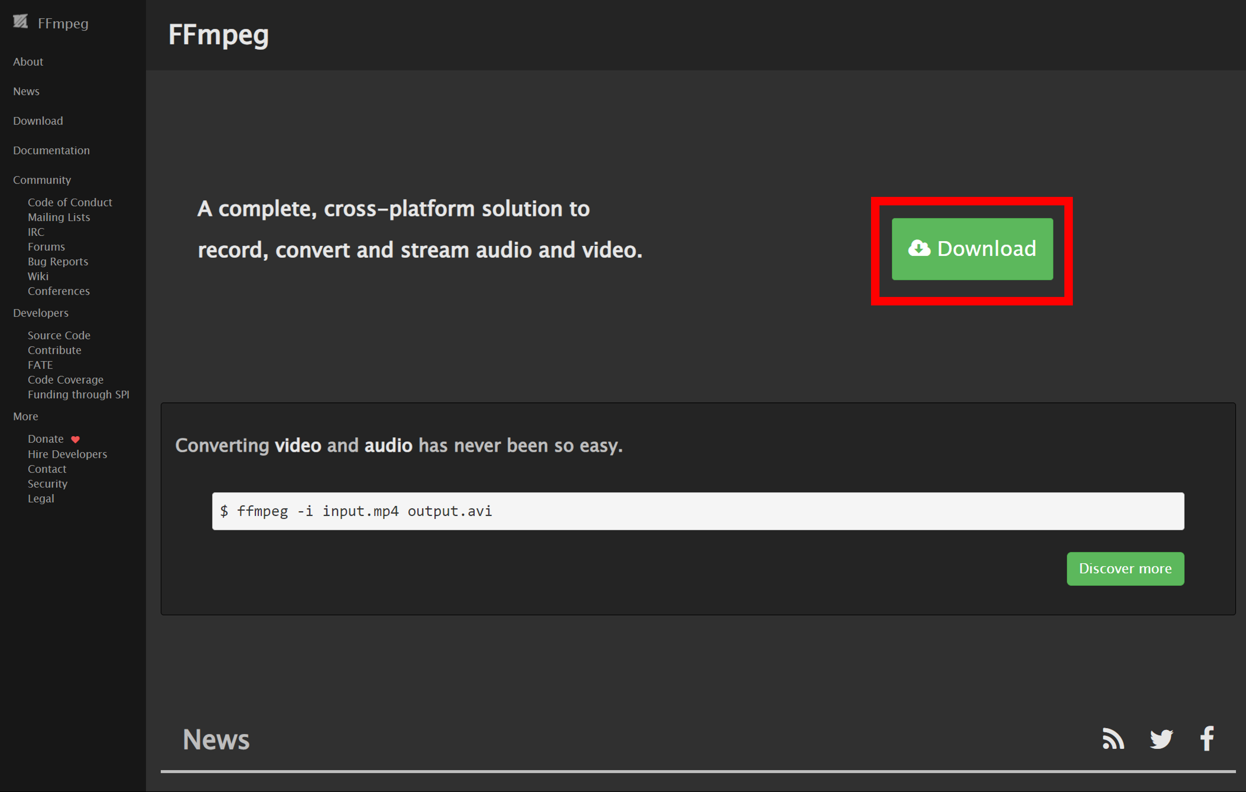This screenshot has height=792, width=1246.
Task: Go to the News sidebar item
Action: 26,91
